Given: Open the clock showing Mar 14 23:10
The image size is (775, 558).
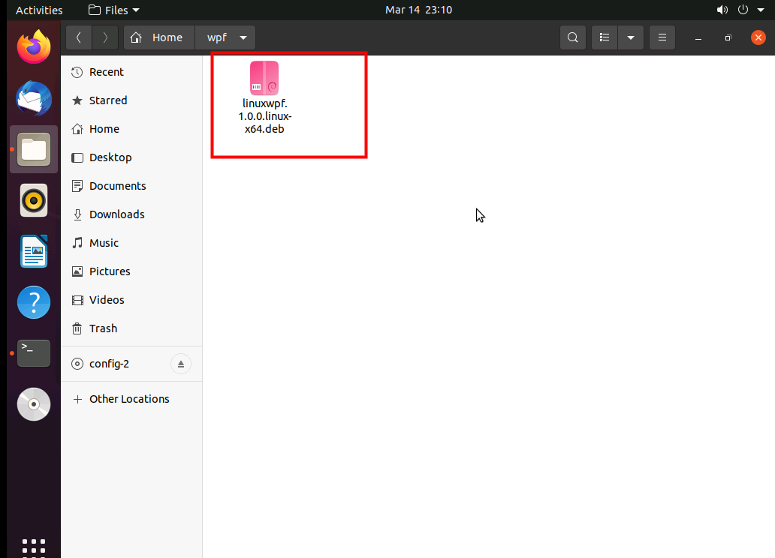Looking at the screenshot, I should (x=418, y=10).
